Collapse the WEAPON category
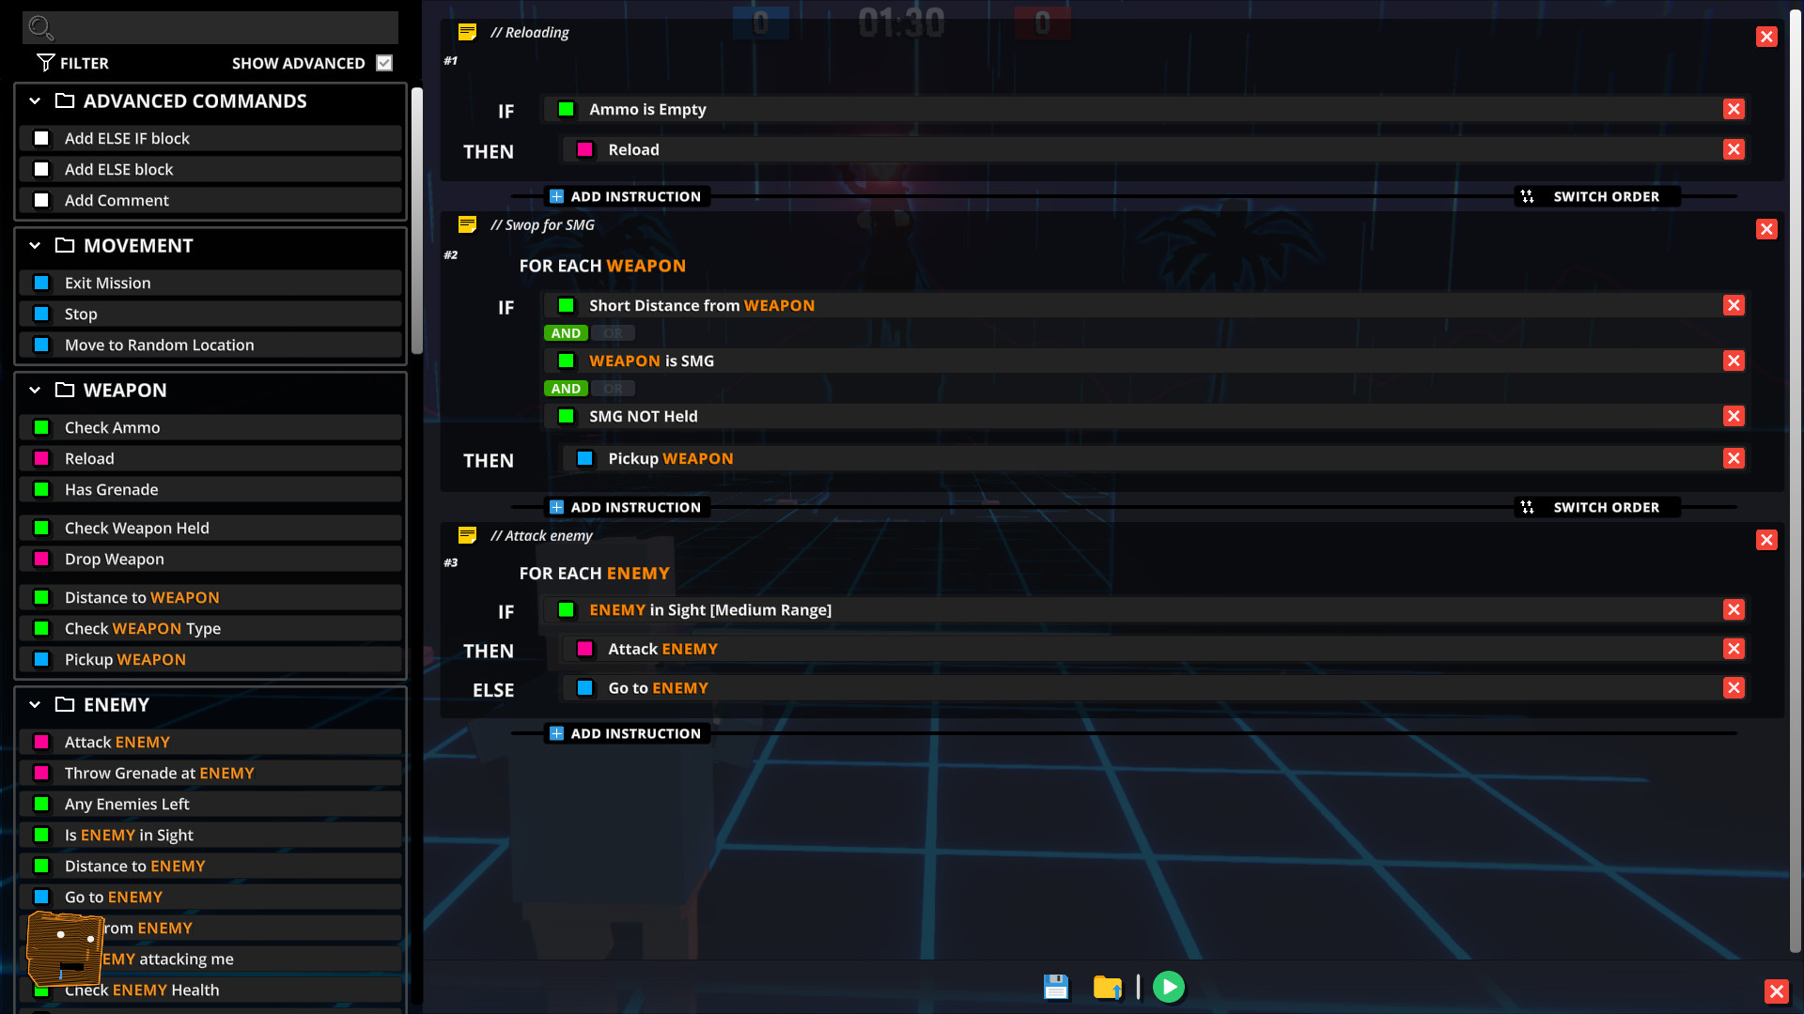The width and height of the screenshot is (1804, 1014). (x=35, y=391)
